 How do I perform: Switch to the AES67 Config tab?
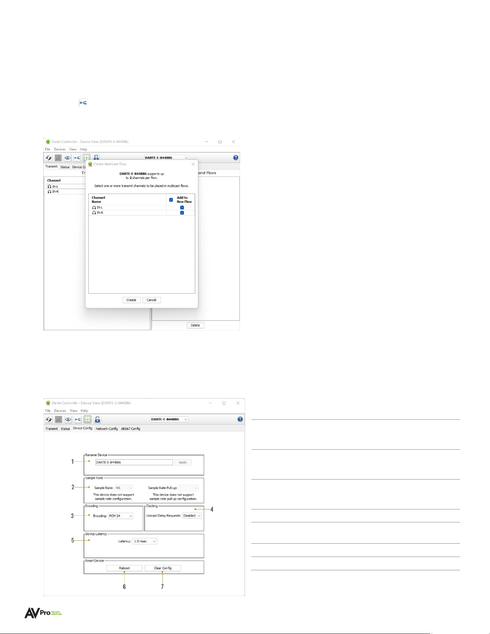pyautogui.click(x=130, y=429)
